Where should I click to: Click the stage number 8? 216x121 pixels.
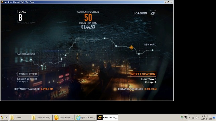point(20,18)
